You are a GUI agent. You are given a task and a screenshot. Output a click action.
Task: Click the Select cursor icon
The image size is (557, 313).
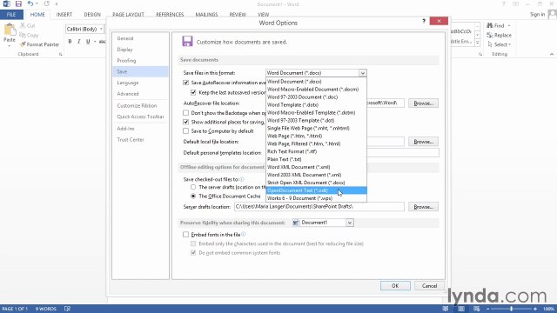490,44
